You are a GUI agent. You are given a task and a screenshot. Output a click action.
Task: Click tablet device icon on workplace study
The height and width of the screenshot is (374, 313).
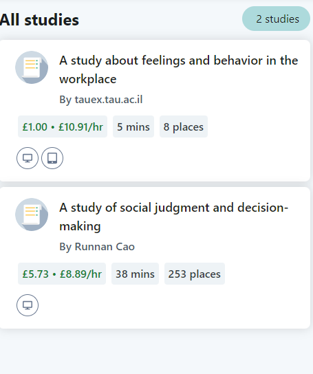point(52,158)
